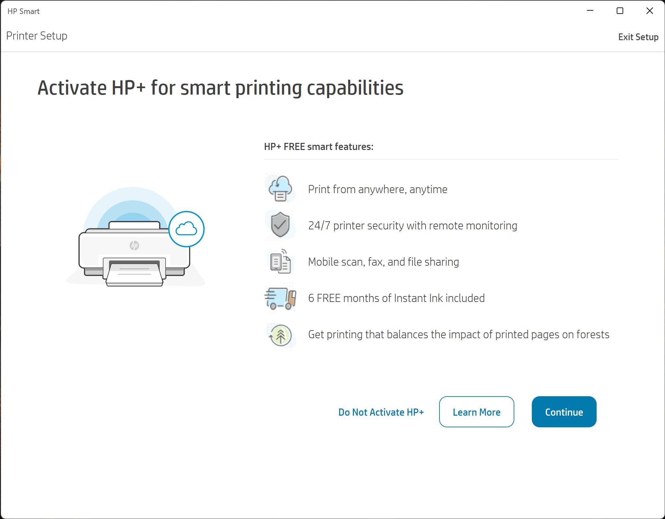This screenshot has width=665, height=519.
Task: Click the shield checkmark security icon
Action: (x=280, y=225)
